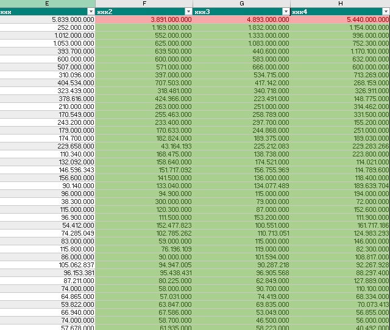Select cell with value 310.096.000

click(48, 75)
